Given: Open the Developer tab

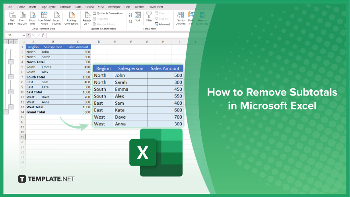Looking at the screenshot, I should [x=114, y=7].
